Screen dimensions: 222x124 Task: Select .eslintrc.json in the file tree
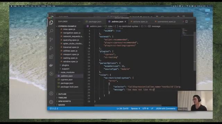pyautogui.click(x=67, y=76)
